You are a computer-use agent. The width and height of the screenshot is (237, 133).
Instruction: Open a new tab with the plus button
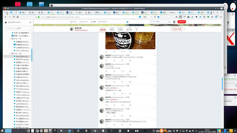[x=217, y=12]
